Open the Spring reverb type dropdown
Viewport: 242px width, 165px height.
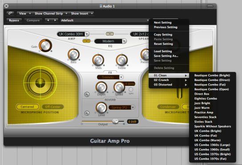[x=121, y=107]
